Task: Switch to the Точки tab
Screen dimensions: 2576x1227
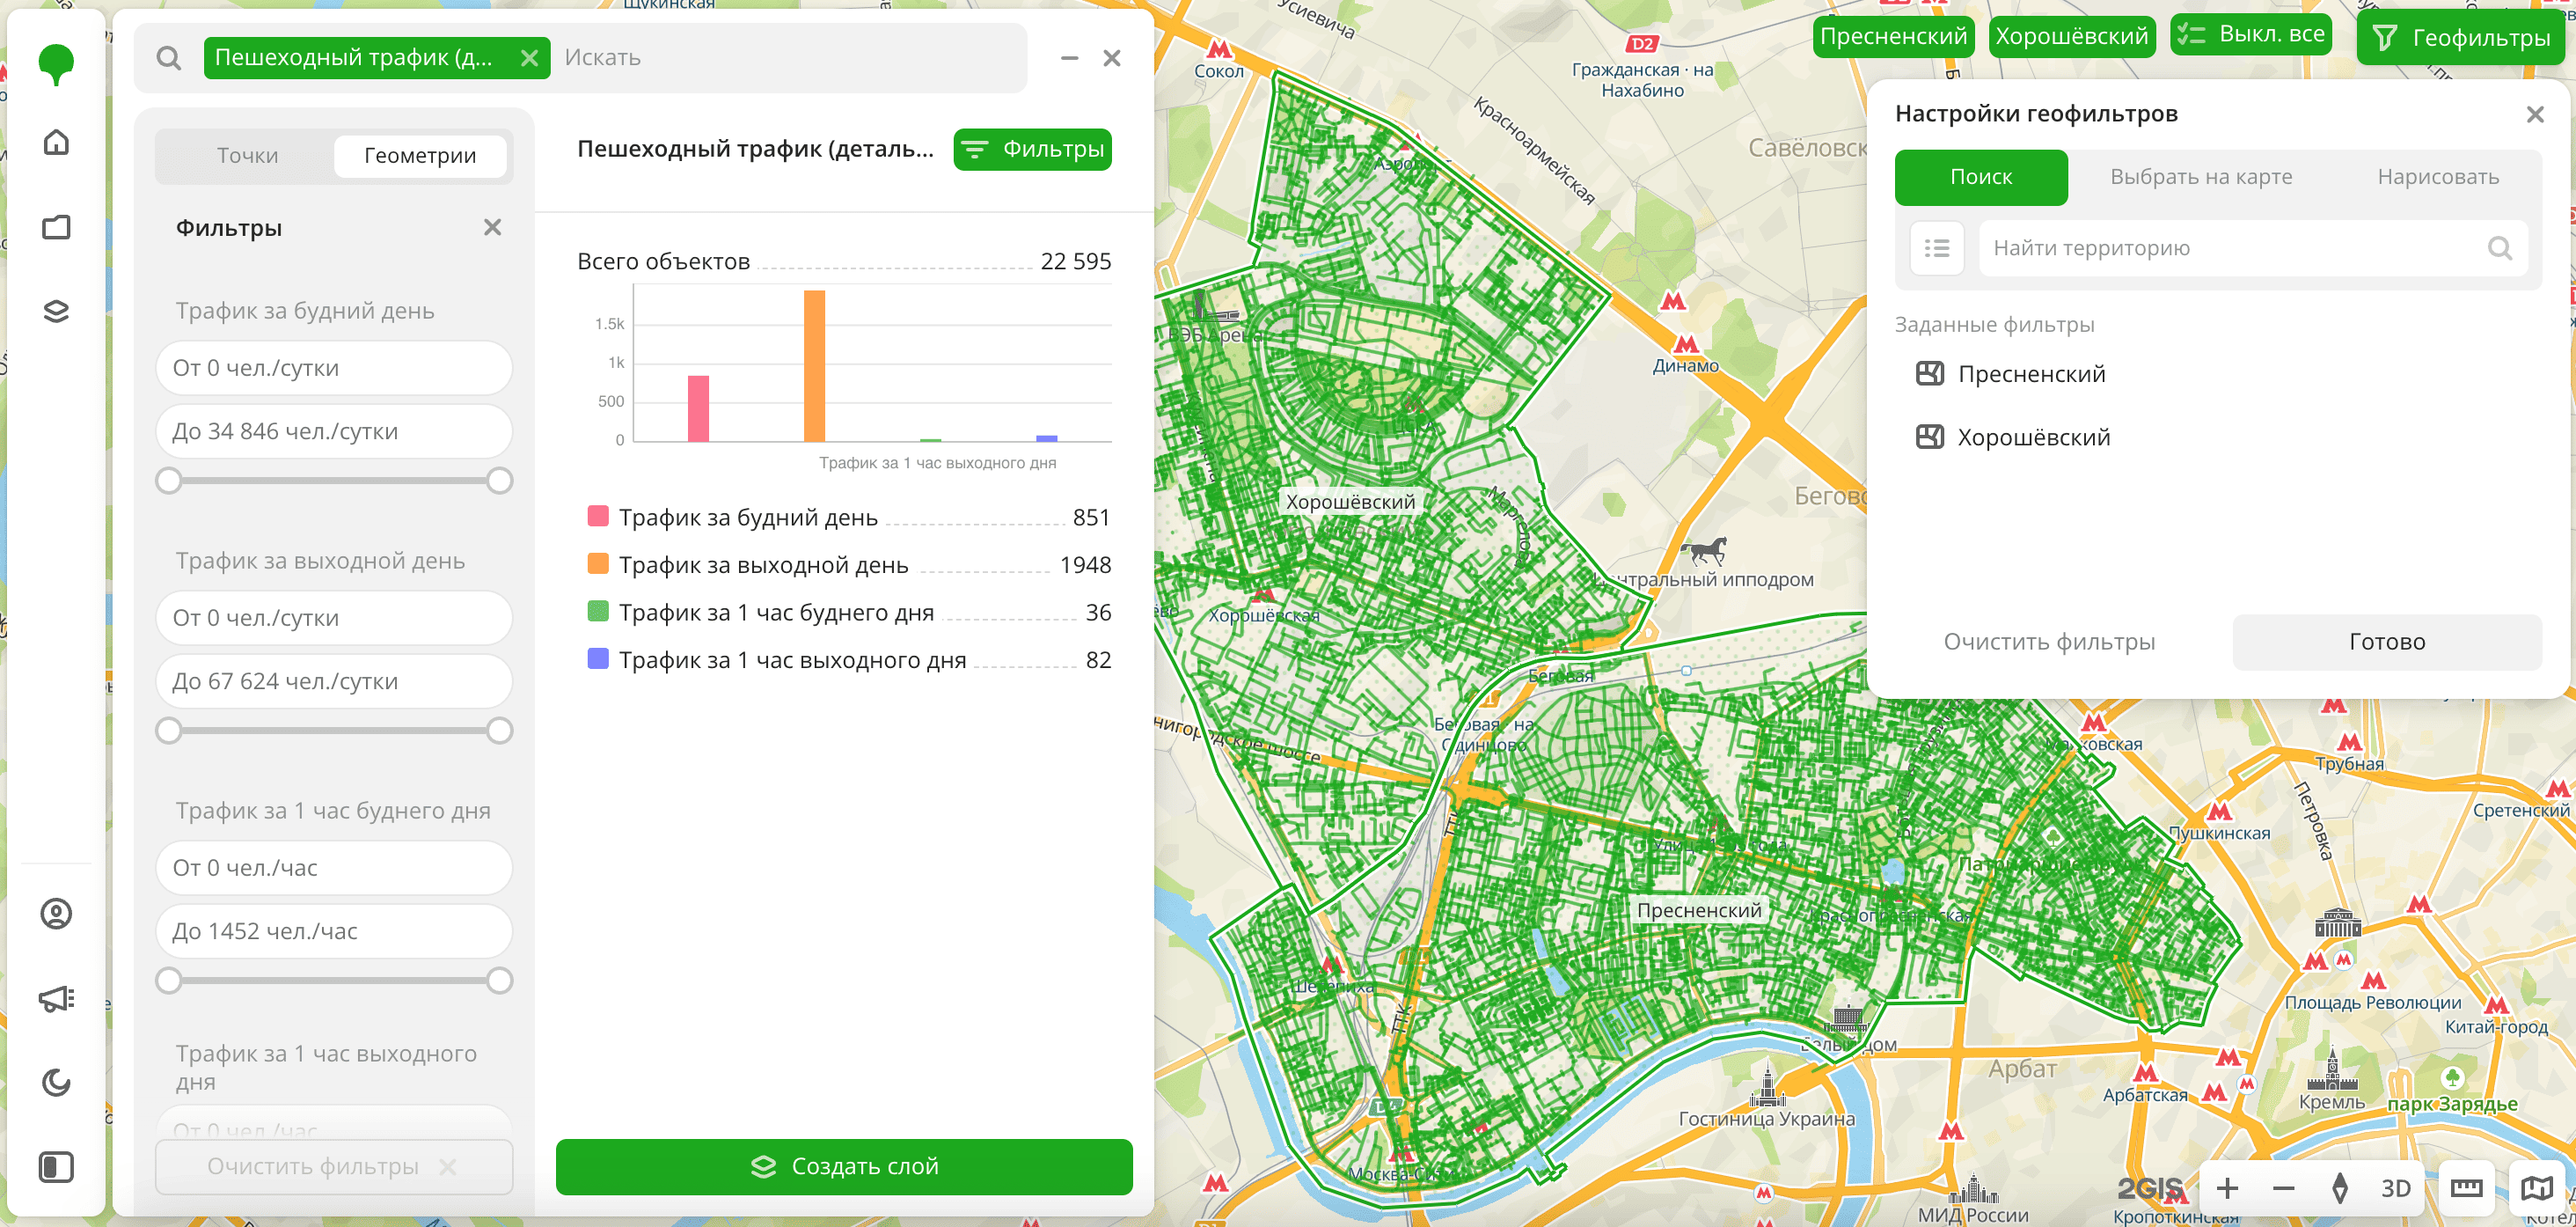Action: [247, 156]
